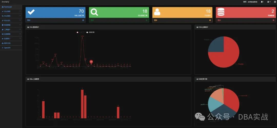Click the chart icon in SQL query statistics header
277x128 pixels.
click(28, 27)
